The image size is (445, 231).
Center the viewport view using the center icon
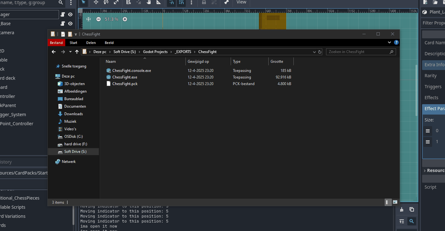point(88,19)
